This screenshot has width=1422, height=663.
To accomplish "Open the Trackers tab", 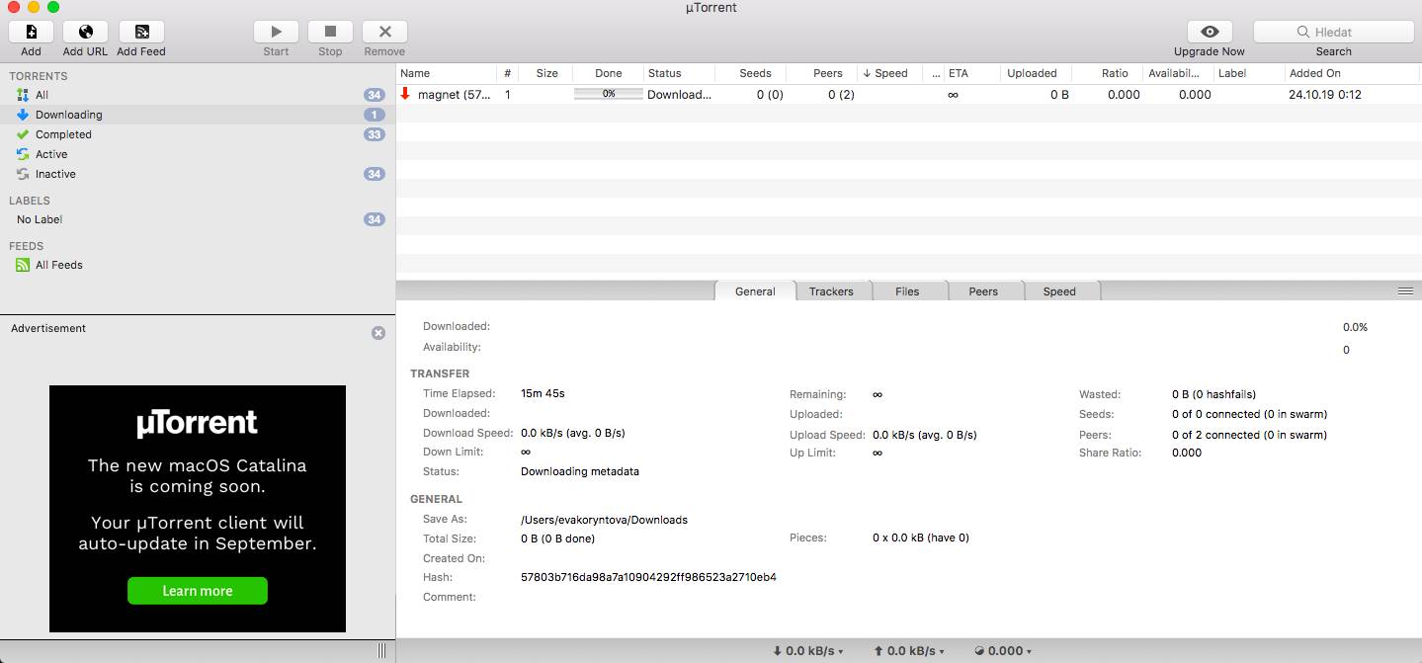I will pyautogui.click(x=831, y=291).
